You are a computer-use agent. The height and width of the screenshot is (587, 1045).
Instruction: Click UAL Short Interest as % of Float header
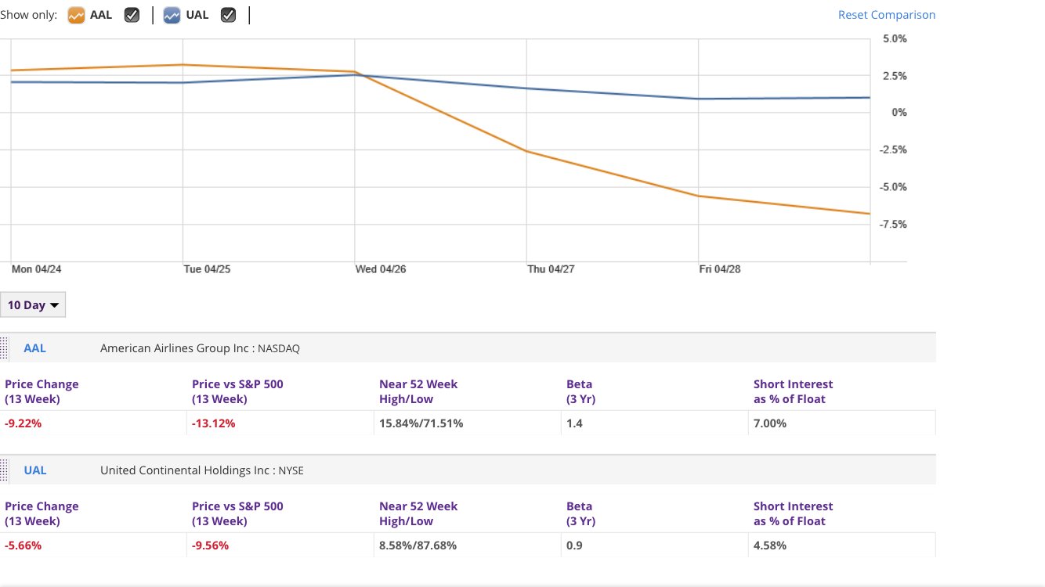793,513
